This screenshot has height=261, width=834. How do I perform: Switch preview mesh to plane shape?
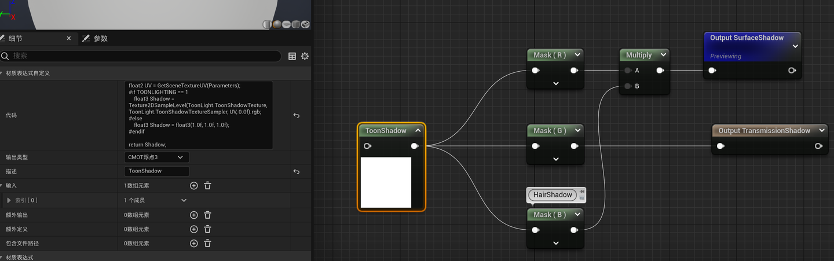point(286,24)
